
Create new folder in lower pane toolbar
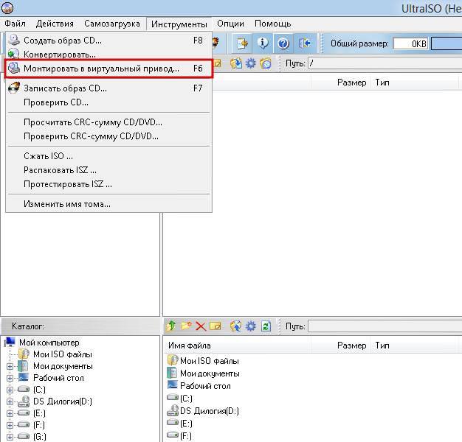(186, 326)
